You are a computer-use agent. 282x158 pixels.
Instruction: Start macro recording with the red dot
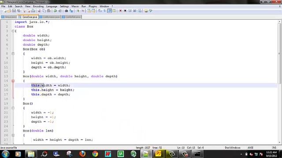click(x=120, y=11)
